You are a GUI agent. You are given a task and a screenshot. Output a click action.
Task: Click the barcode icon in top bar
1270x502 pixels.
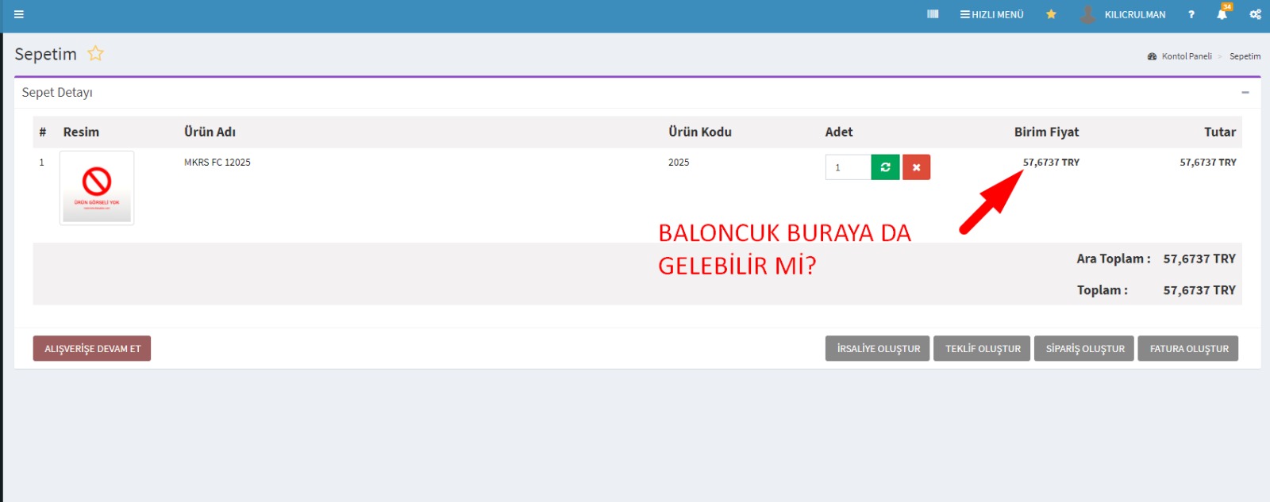coord(933,14)
